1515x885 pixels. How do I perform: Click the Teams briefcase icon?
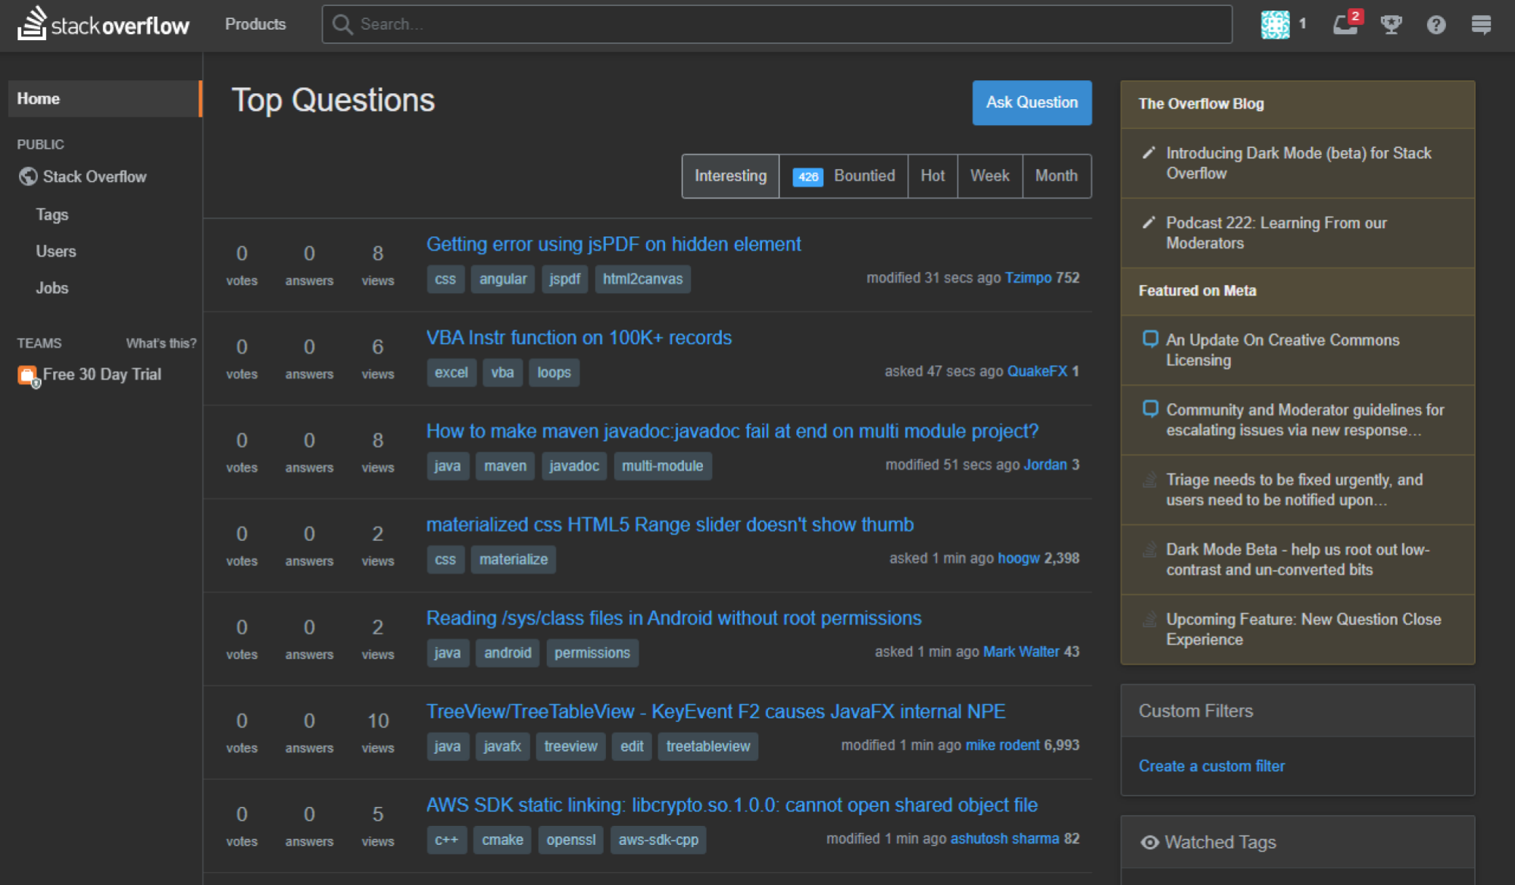pyautogui.click(x=28, y=375)
